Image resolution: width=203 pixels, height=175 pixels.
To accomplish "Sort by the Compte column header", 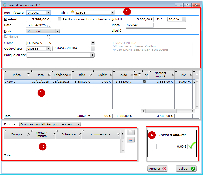I will (x=17, y=134).
